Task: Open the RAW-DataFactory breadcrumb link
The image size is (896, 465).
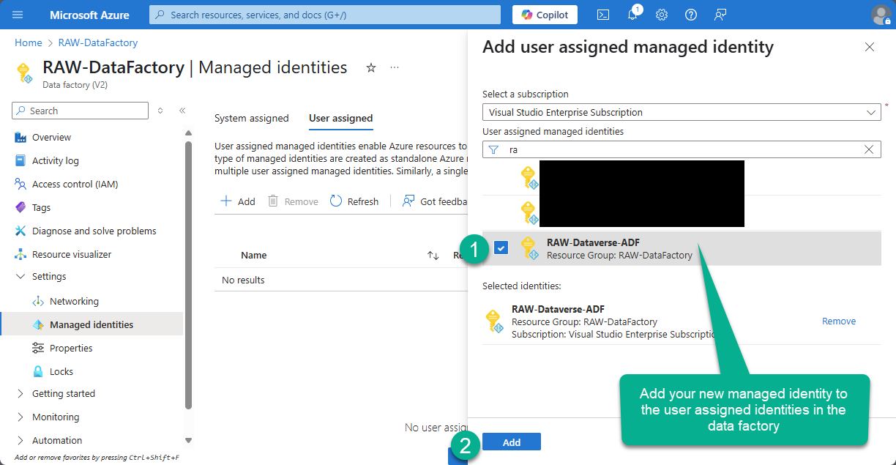Action: pyautogui.click(x=99, y=42)
